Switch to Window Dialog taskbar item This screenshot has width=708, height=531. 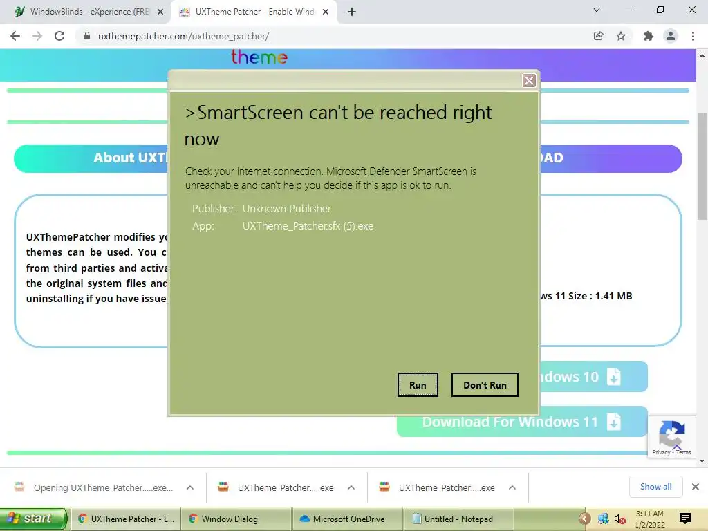click(x=236, y=519)
